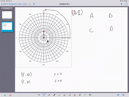Click the polar grid graph image
Screen dimensions: 129x97
tap(44, 37)
